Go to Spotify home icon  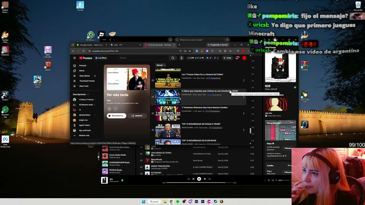(170, 40)
